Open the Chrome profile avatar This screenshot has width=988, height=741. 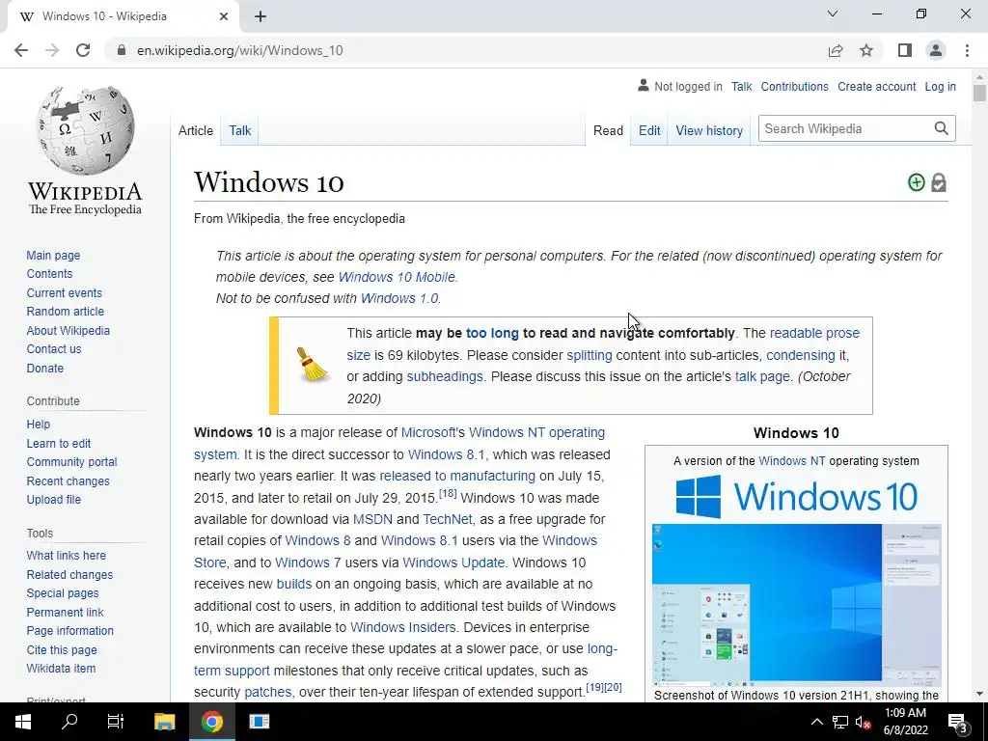(x=936, y=50)
